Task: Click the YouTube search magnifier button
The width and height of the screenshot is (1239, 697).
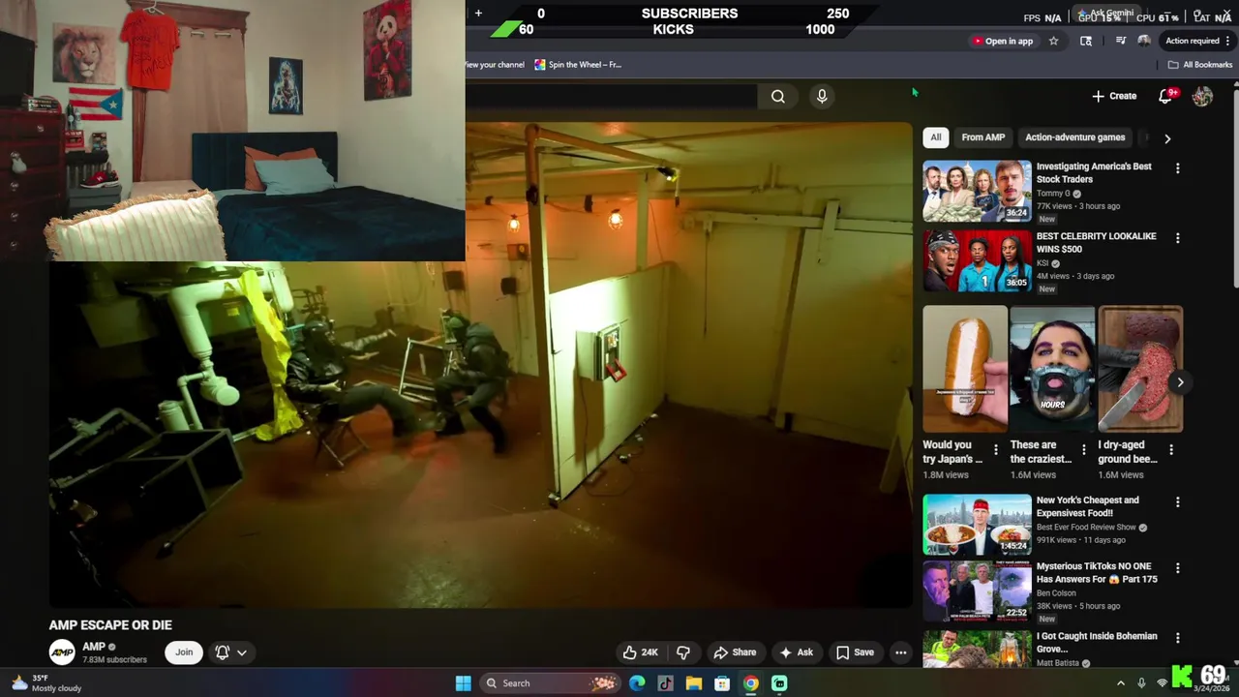Action: click(x=778, y=96)
